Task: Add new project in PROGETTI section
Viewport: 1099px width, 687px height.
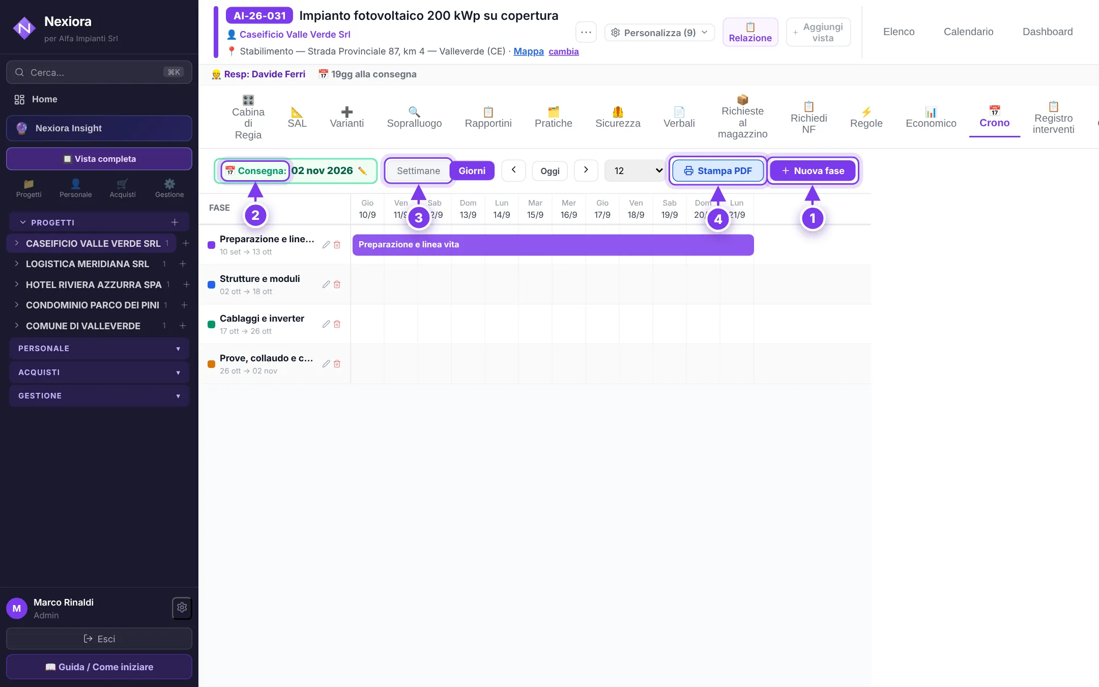Action: pyautogui.click(x=175, y=222)
